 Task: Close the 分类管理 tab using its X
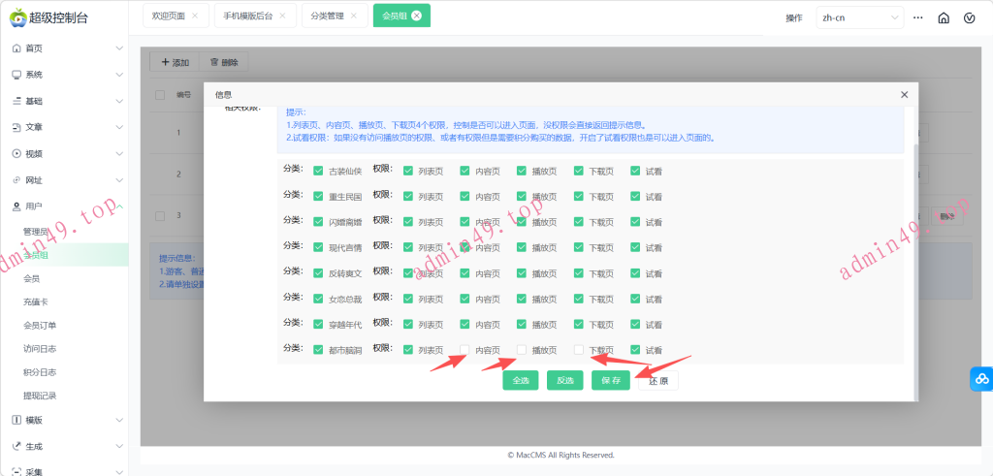[x=354, y=16]
